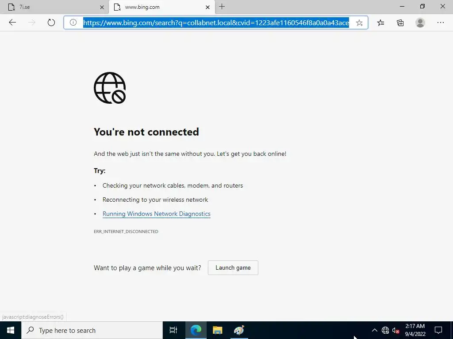Open File Explorer from taskbar
The height and width of the screenshot is (339, 453).
click(217, 330)
